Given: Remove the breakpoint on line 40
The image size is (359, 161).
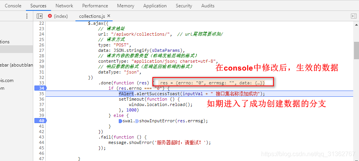Looking at the screenshot, I should (39, 121).
